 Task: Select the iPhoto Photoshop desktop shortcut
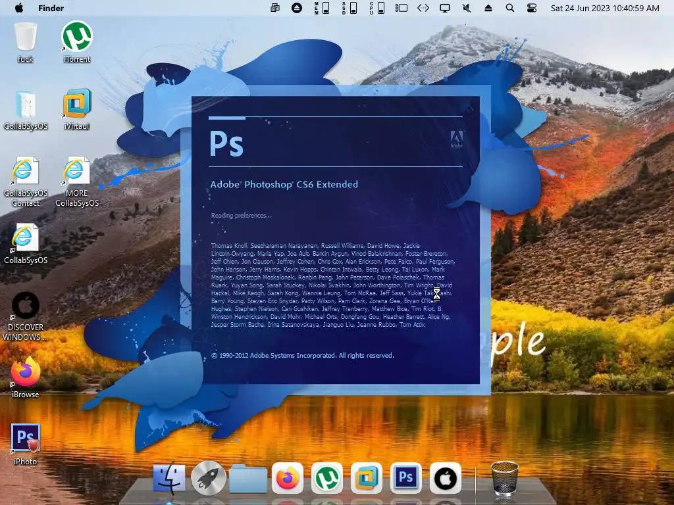(26, 445)
